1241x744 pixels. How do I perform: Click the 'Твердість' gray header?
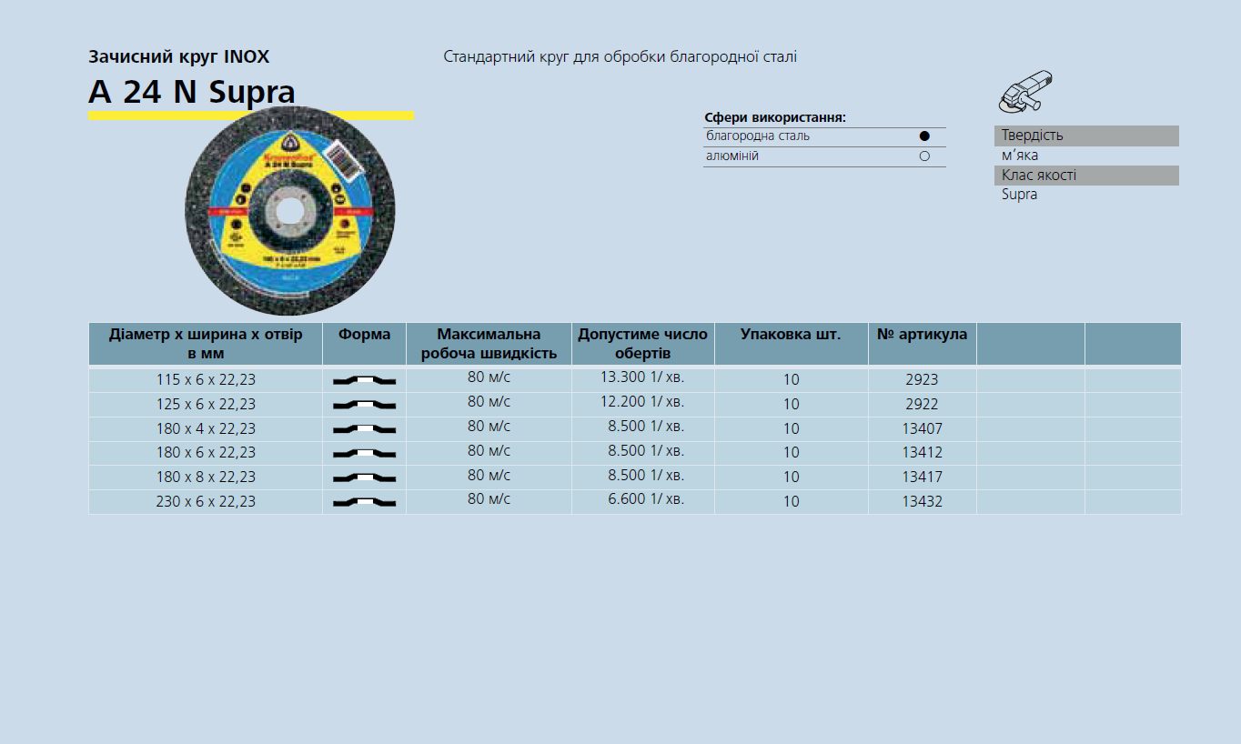point(1086,136)
